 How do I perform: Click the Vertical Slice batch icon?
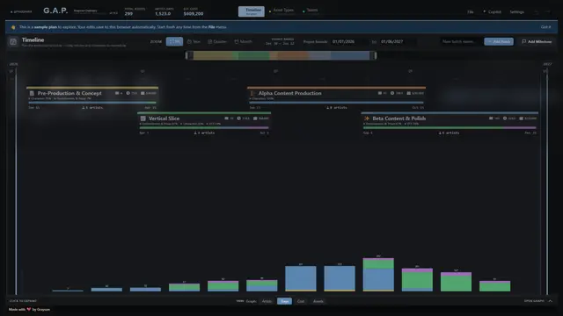[143, 118]
